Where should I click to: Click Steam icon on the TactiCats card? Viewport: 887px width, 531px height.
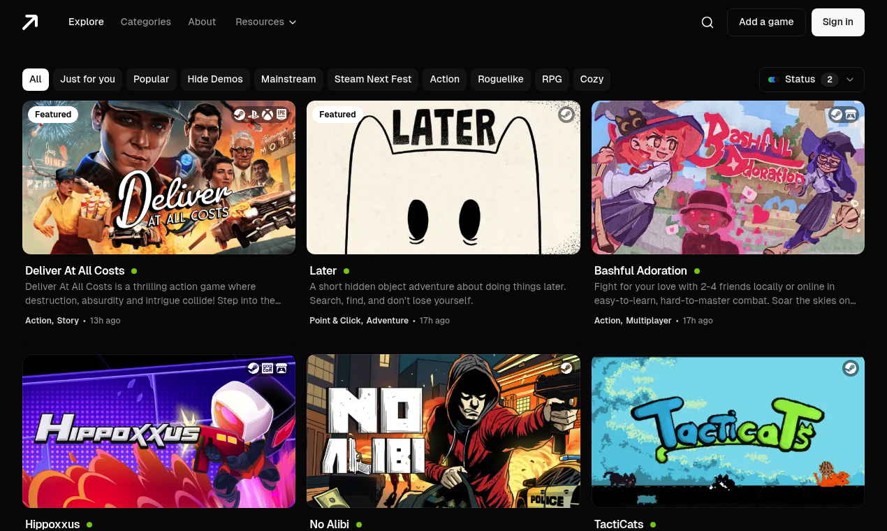coord(851,368)
